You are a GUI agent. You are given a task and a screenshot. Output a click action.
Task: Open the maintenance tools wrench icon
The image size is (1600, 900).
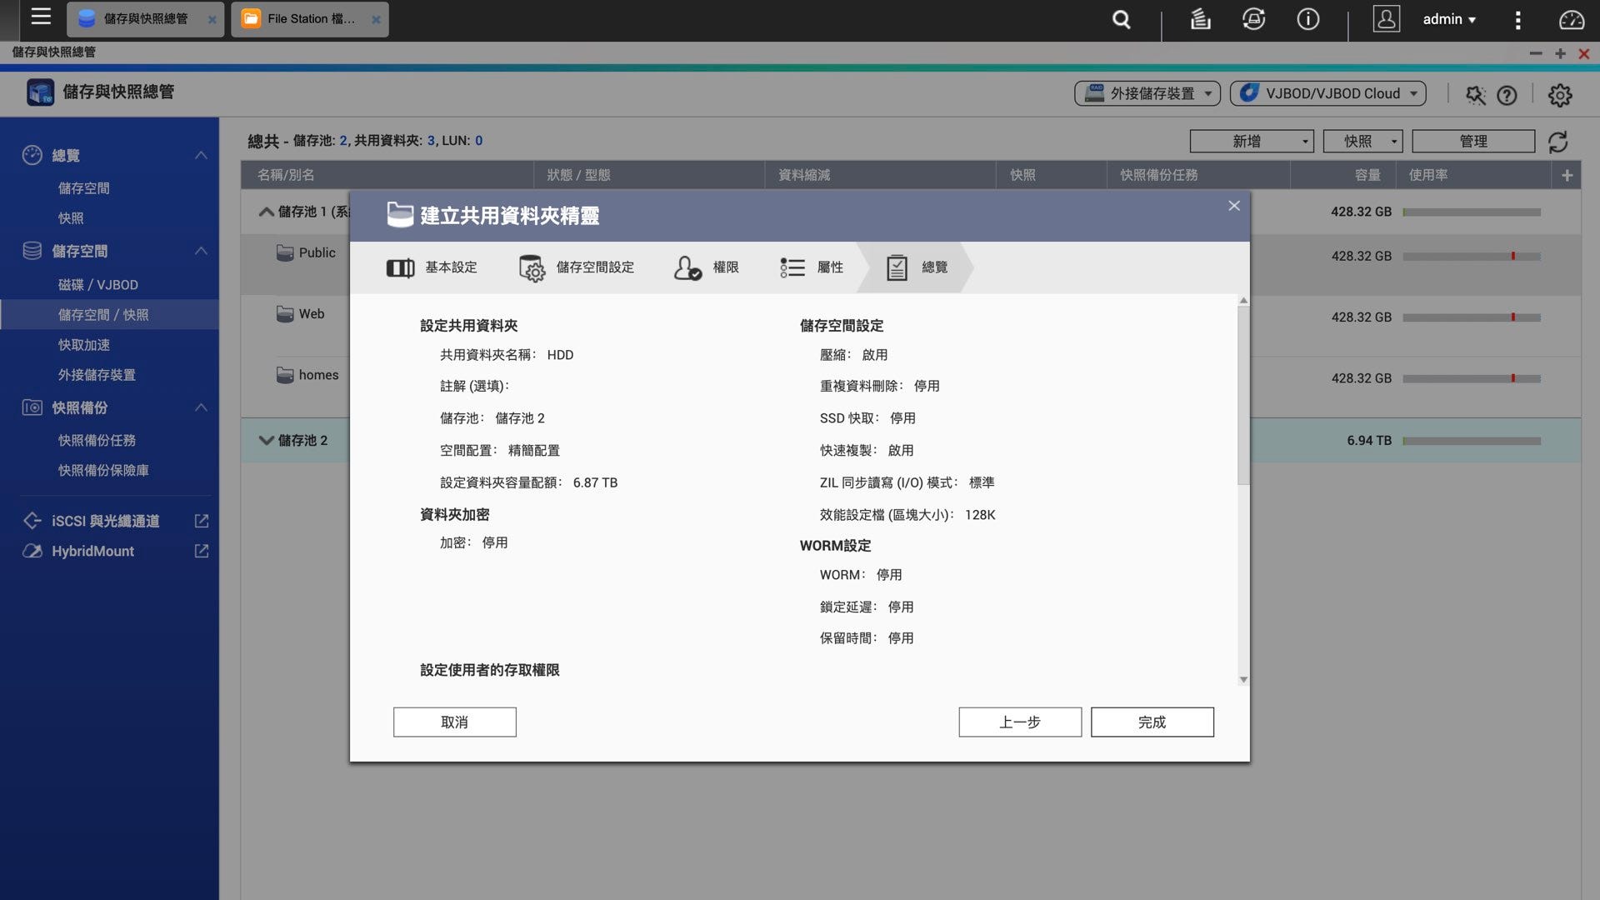click(1475, 95)
